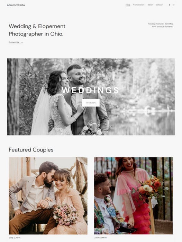Expand the Photoshoot dropdown menu

(x=139, y=5)
